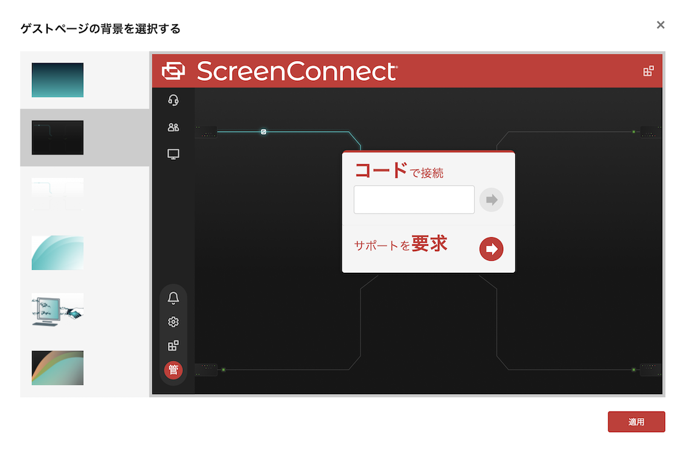Click the grey arrow beside code field

[x=492, y=200]
